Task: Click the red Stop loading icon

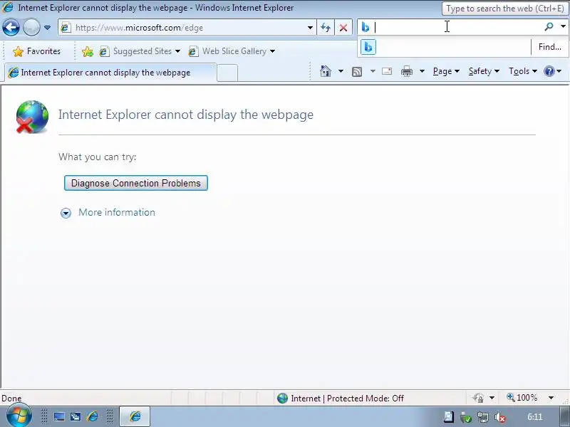Action: tap(343, 28)
